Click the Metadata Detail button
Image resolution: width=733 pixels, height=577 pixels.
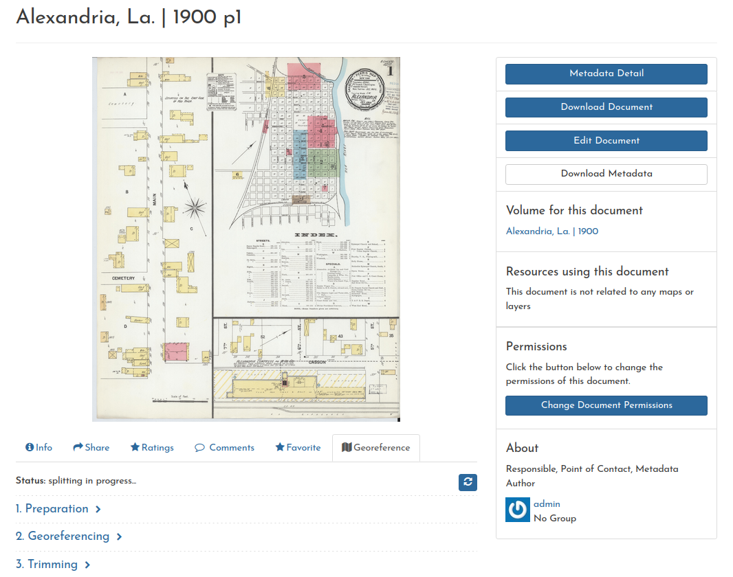tap(606, 73)
